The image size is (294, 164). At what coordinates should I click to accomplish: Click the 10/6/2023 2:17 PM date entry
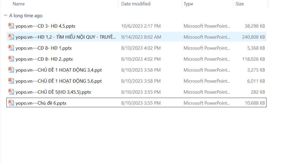[141, 26]
